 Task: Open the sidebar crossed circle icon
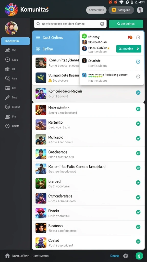click(x=7, y=107)
